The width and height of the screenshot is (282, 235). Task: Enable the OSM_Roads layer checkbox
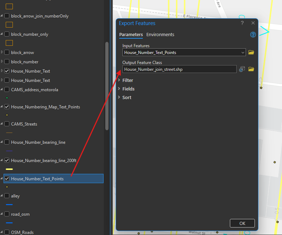[x=7, y=232]
